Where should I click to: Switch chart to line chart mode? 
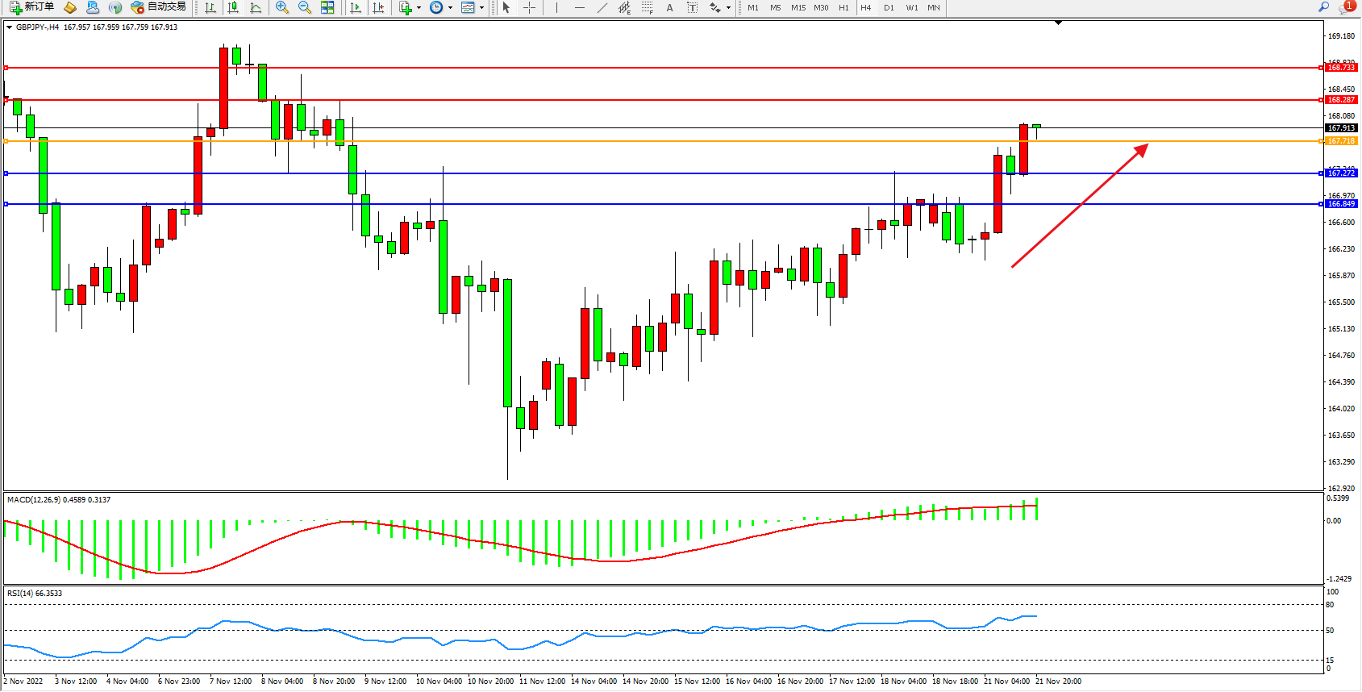256,7
